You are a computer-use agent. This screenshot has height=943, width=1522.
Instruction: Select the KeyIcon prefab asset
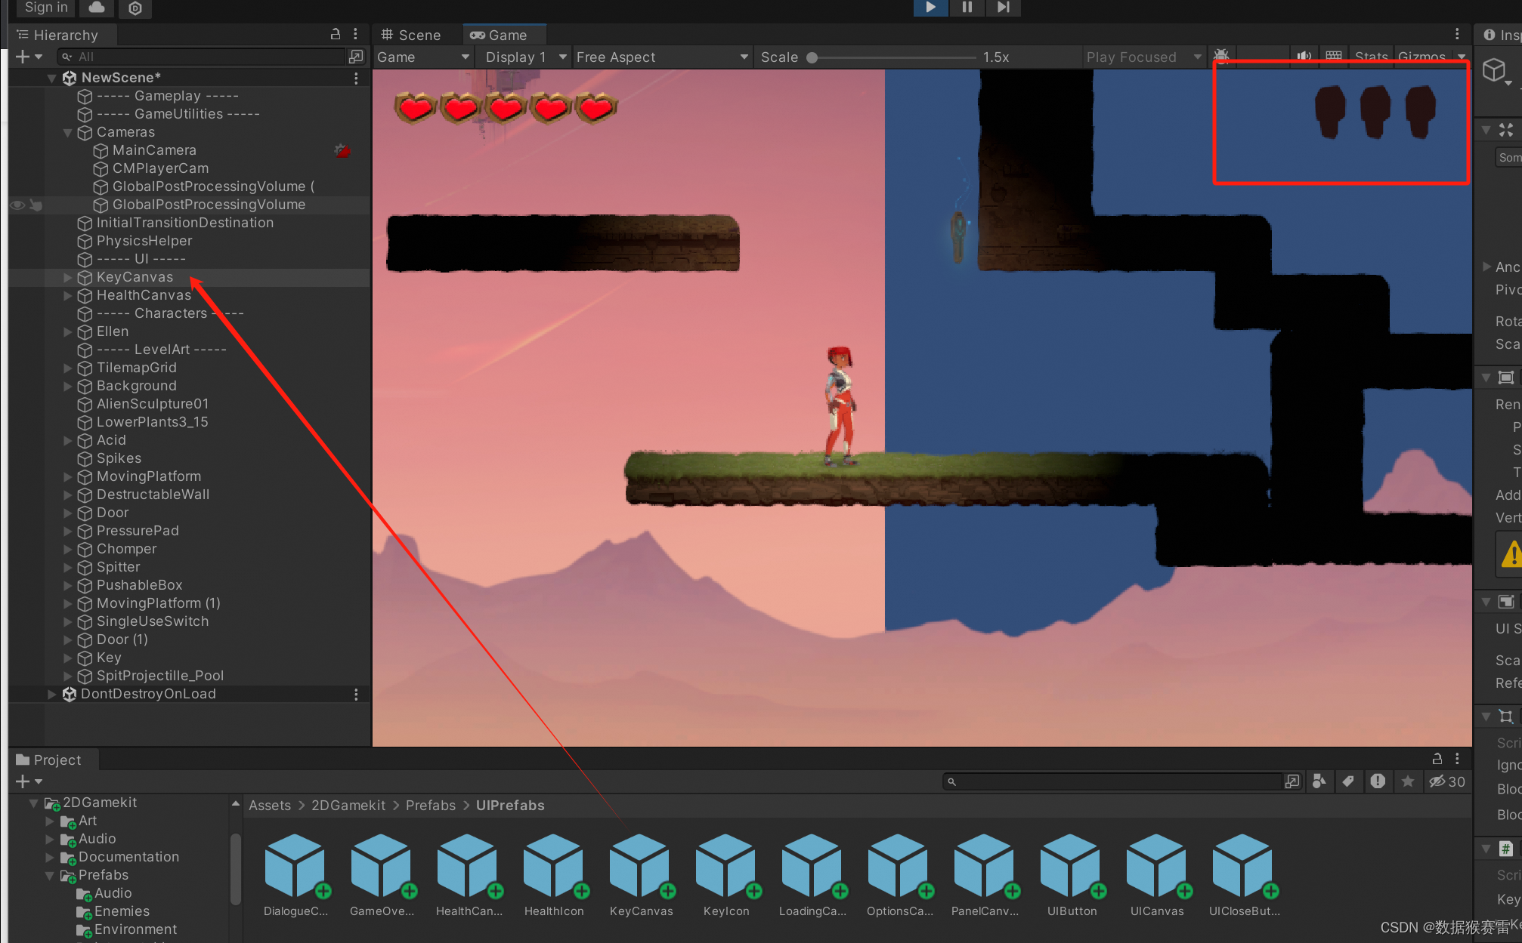[726, 875]
